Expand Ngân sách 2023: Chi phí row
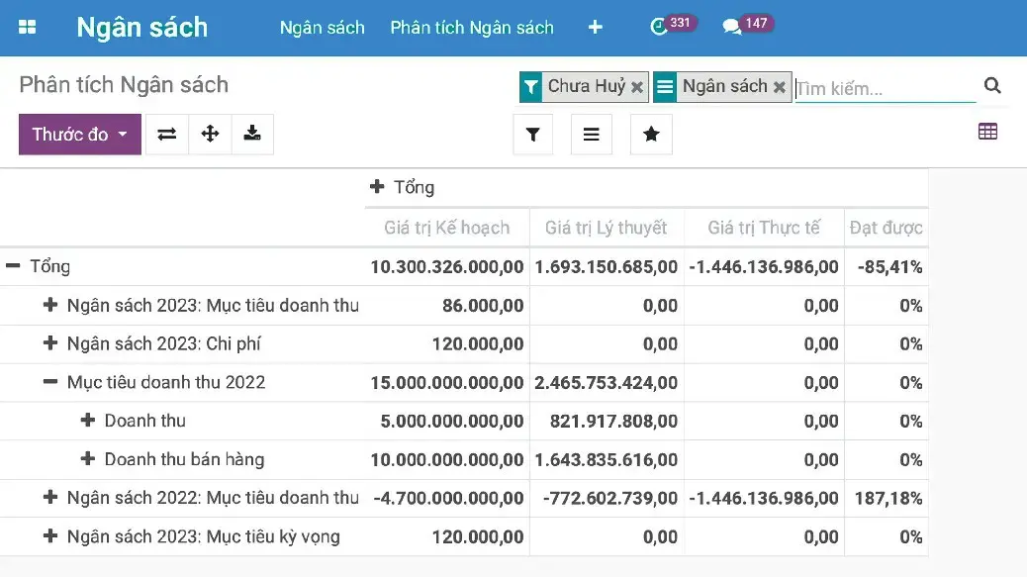 [50, 343]
